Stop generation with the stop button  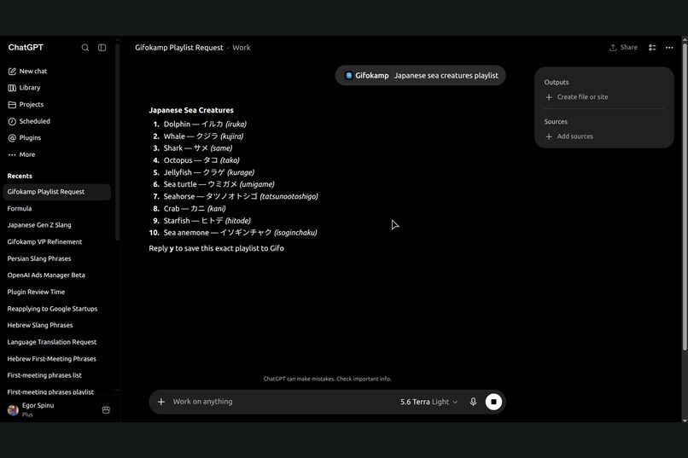(x=493, y=402)
